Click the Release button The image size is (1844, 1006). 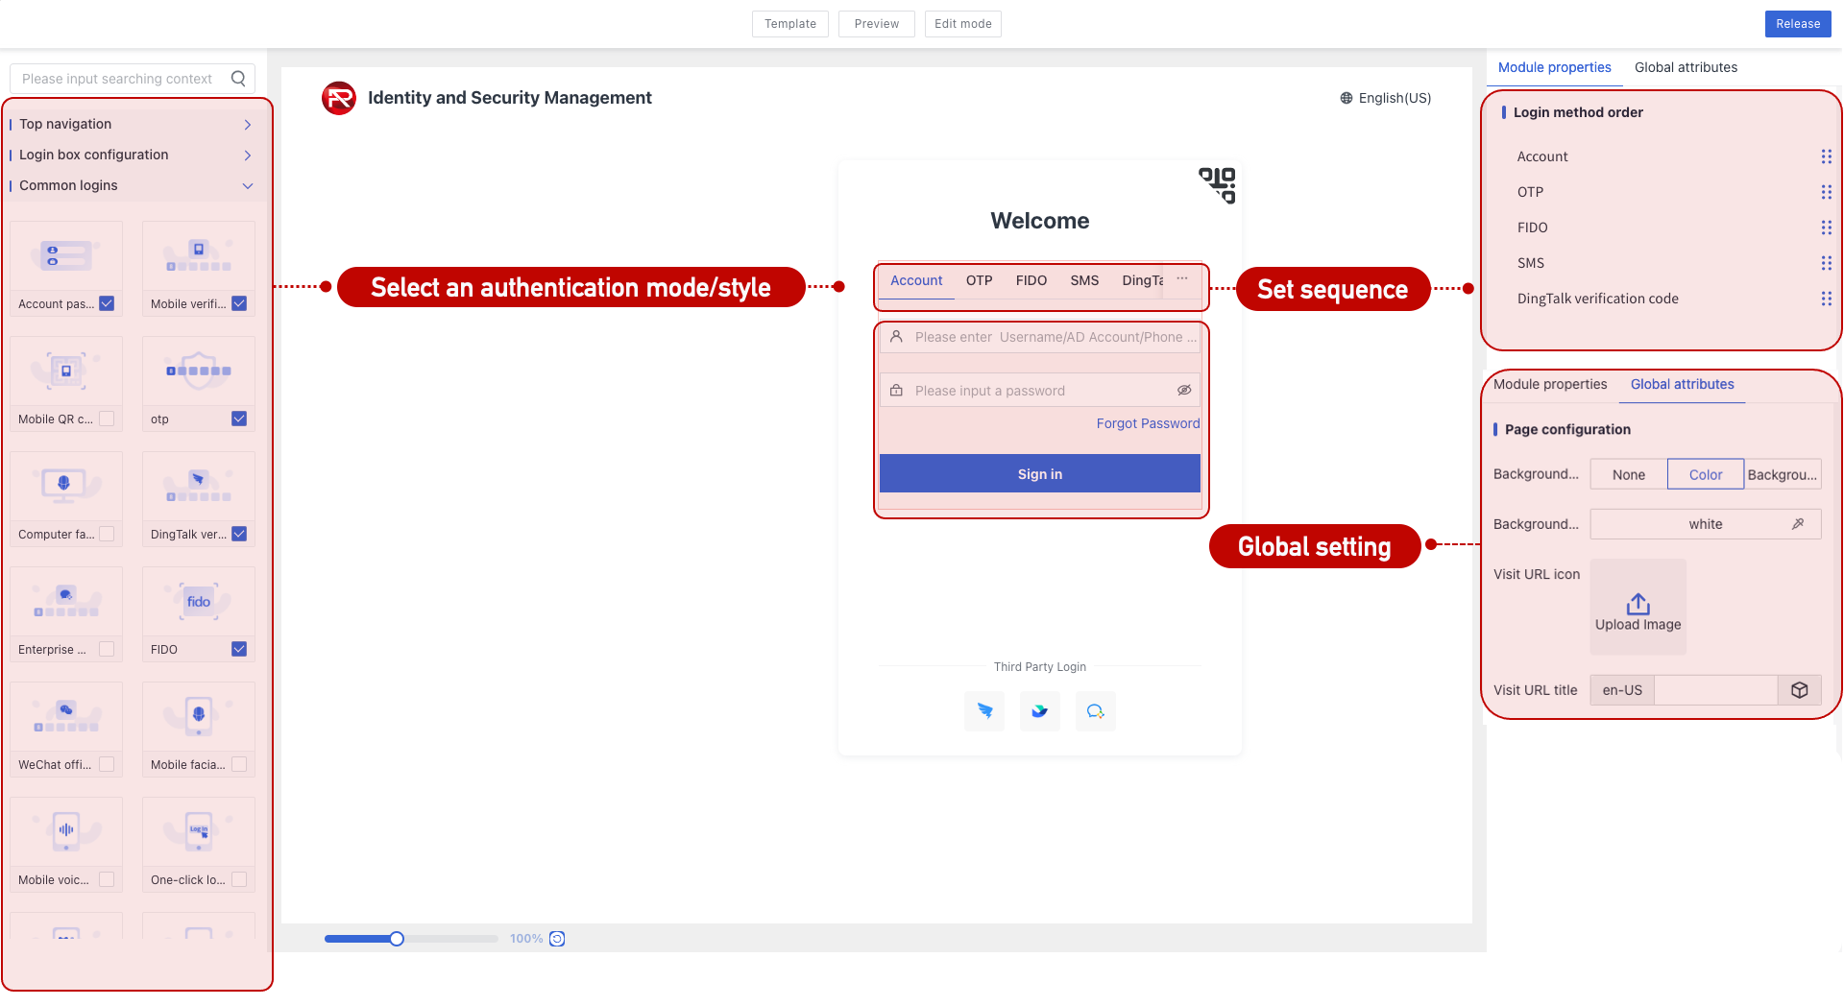(x=1797, y=24)
